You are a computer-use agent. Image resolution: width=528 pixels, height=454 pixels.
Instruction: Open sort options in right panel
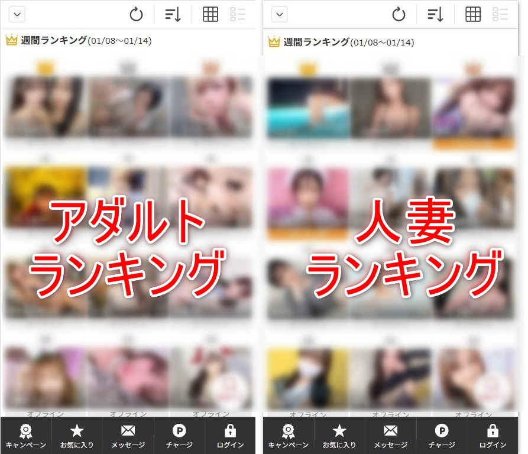pos(435,14)
